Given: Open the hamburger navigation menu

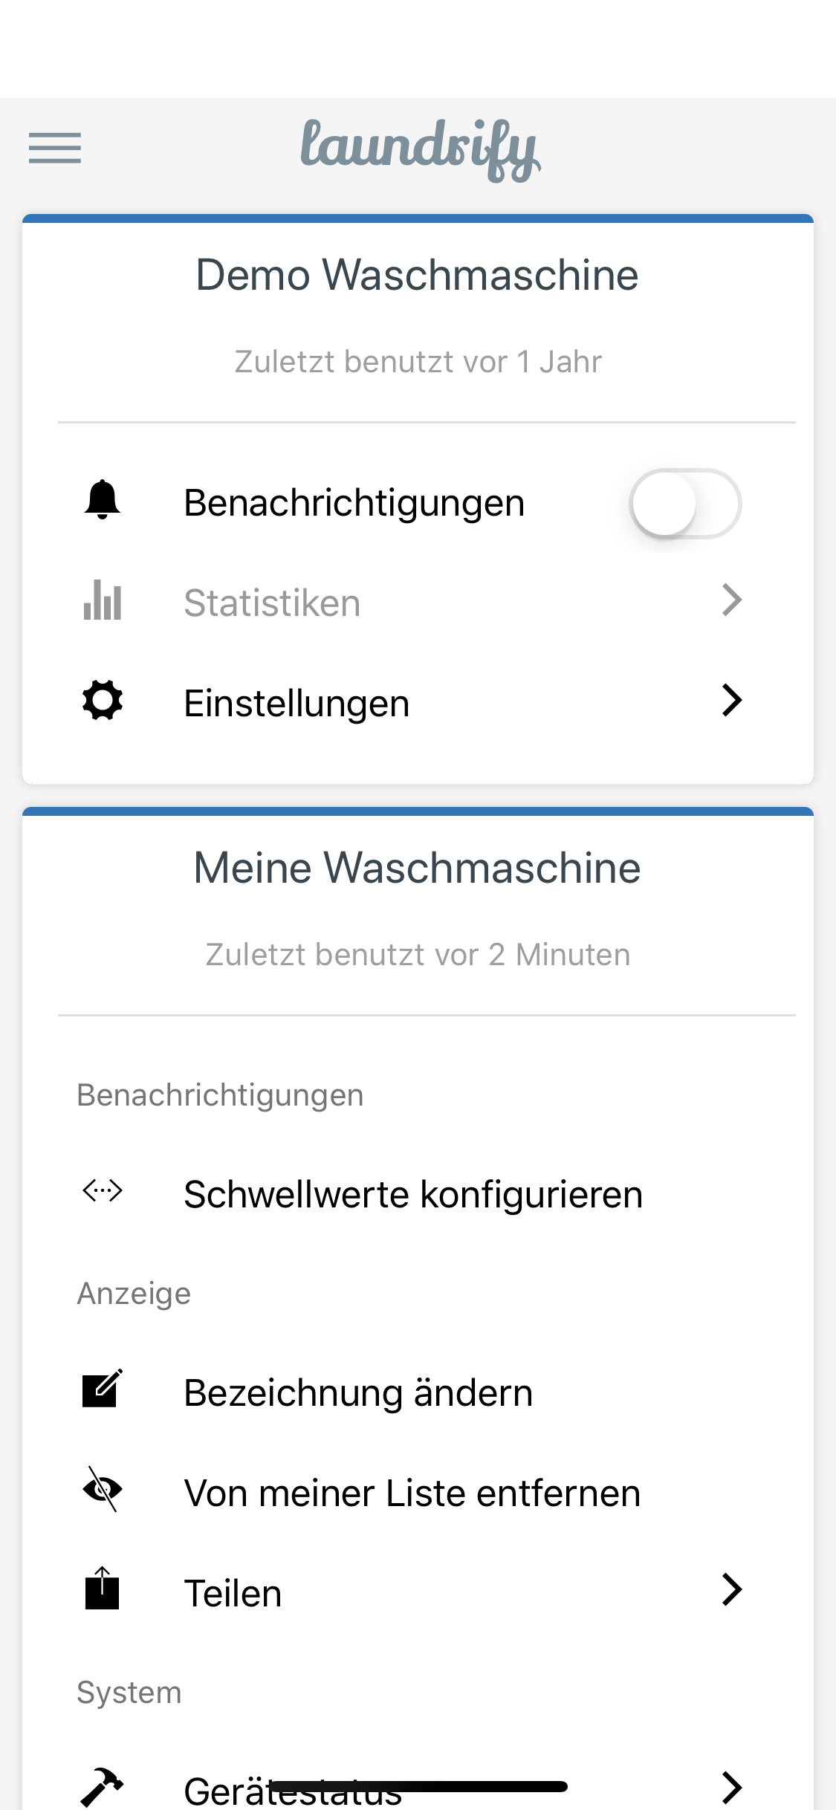Looking at the screenshot, I should [x=55, y=147].
